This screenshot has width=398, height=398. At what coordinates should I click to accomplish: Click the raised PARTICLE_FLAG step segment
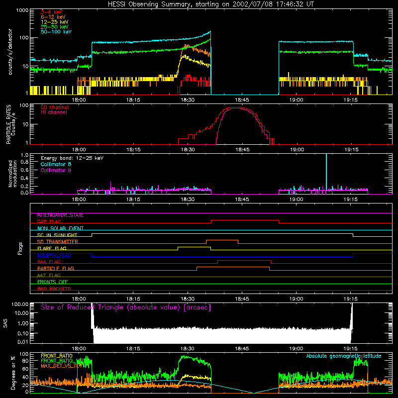[x=233, y=267]
